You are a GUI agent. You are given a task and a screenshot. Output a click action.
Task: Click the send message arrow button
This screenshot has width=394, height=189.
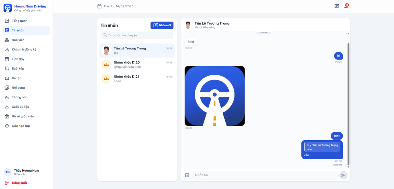point(343,175)
